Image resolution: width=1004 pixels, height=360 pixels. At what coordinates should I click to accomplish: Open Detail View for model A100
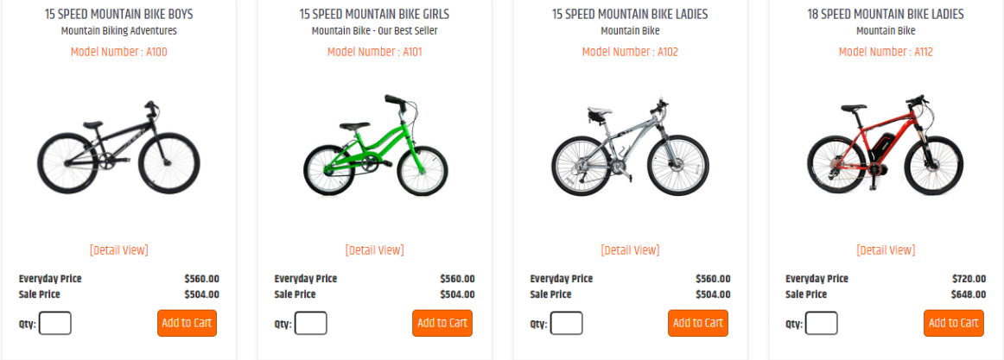click(119, 250)
